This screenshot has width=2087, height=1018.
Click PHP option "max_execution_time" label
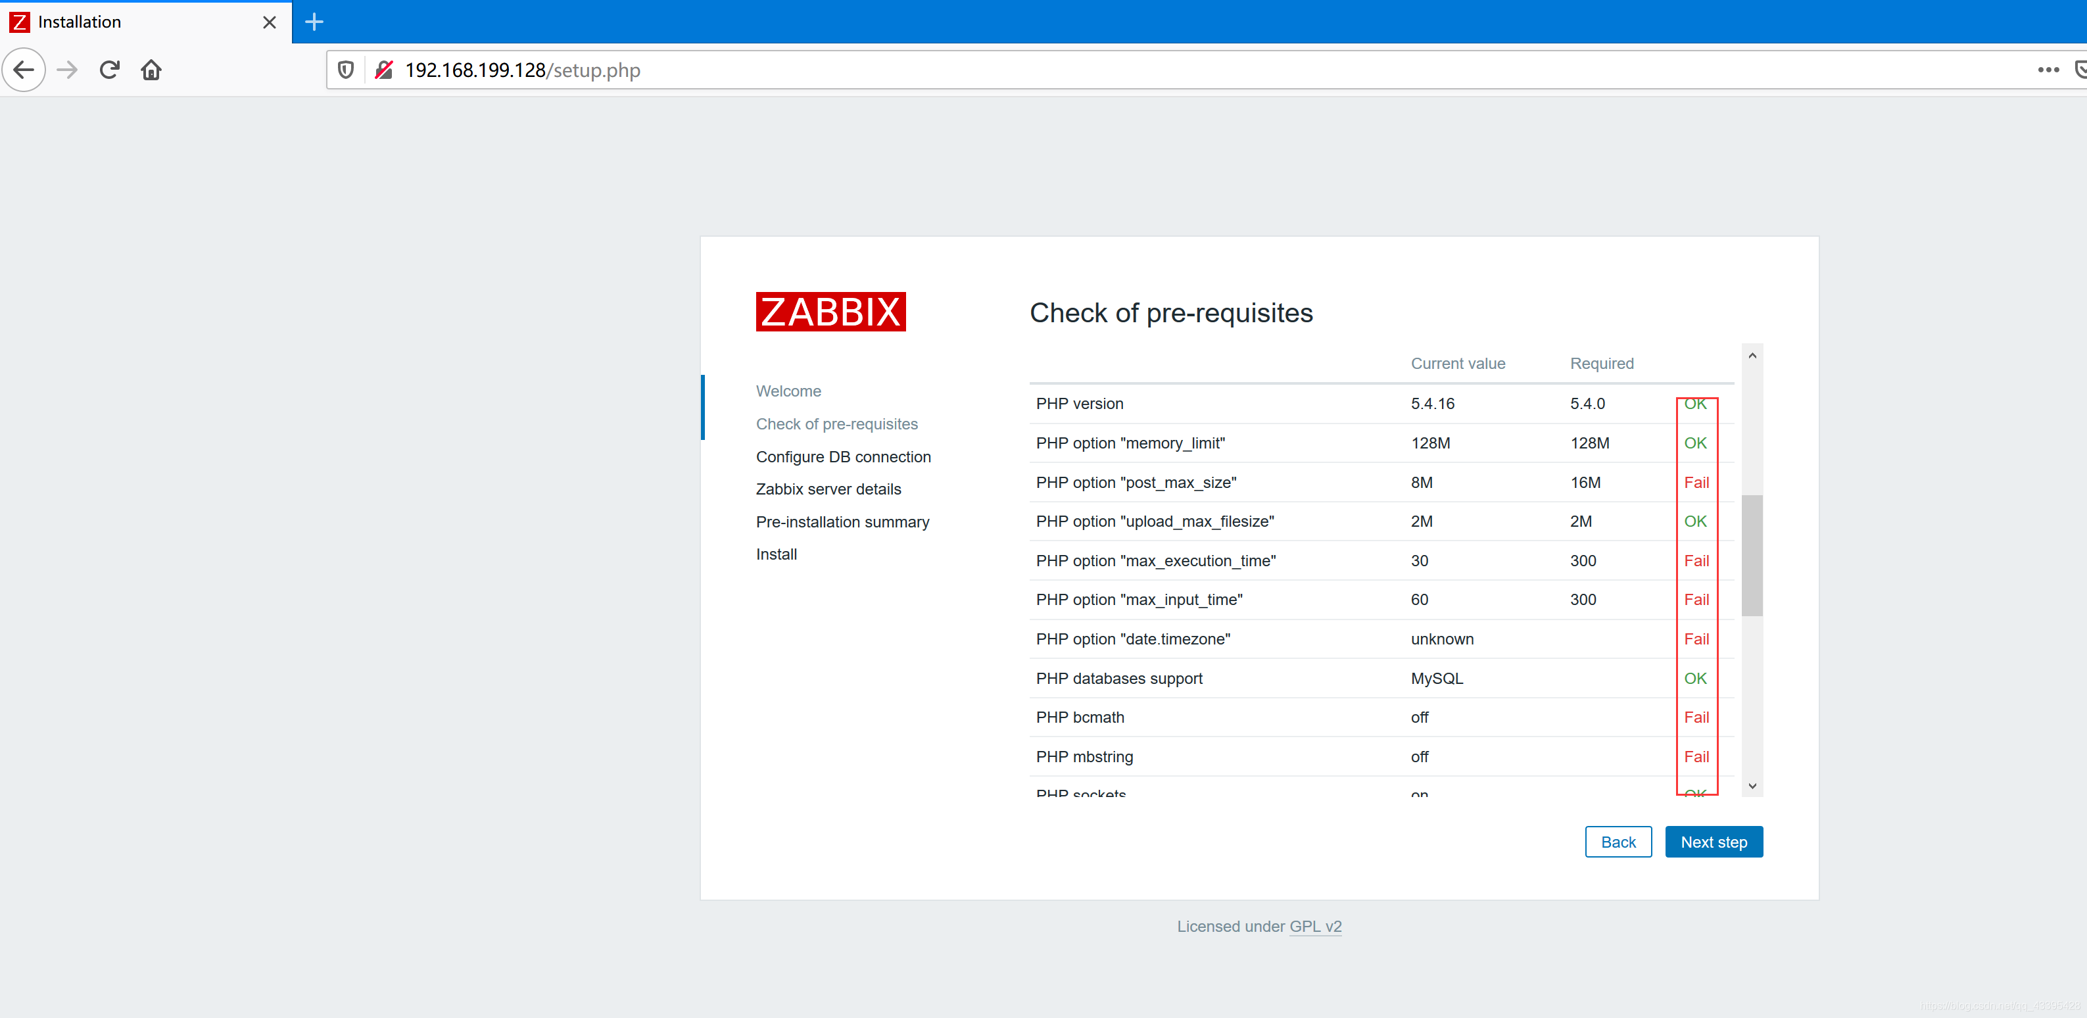pos(1155,561)
